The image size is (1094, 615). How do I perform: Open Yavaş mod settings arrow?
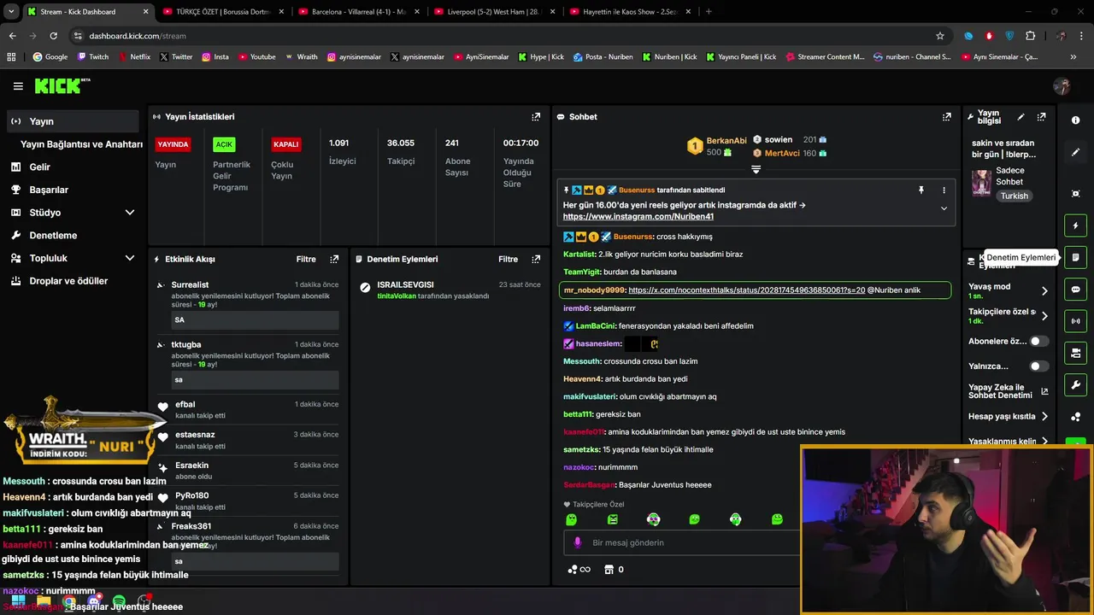[1044, 291]
